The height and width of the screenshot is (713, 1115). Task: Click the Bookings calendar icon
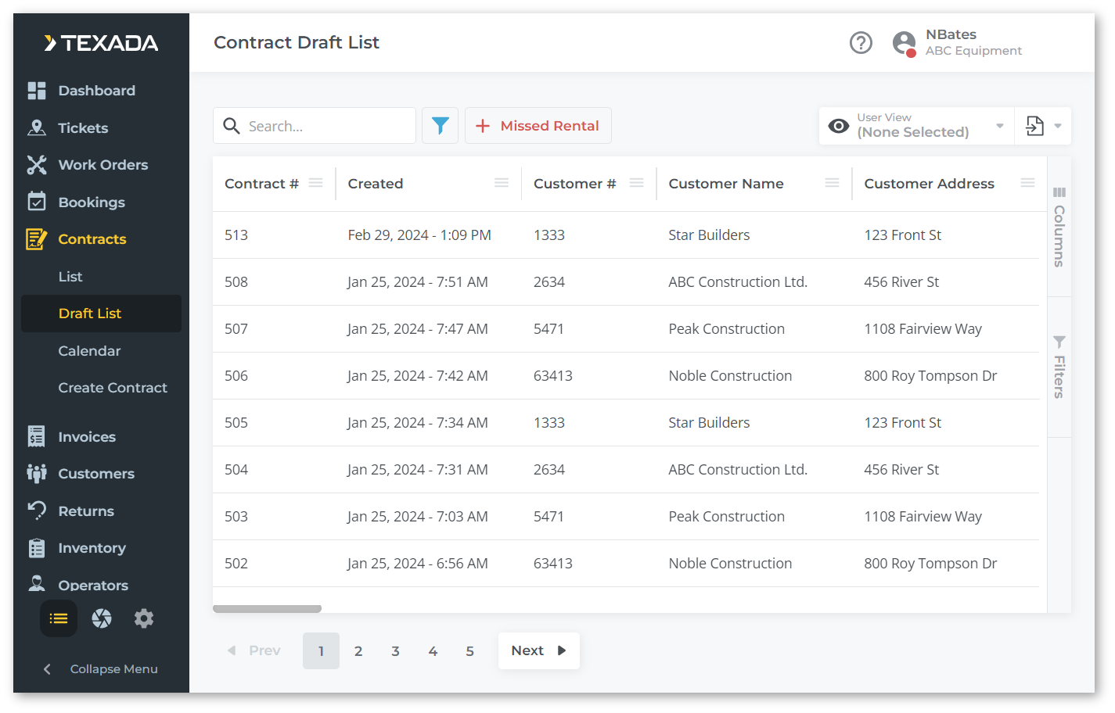coord(37,202)
